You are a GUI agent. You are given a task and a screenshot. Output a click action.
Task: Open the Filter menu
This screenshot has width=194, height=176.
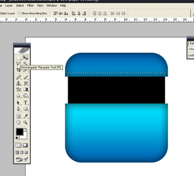click(30, 6)
